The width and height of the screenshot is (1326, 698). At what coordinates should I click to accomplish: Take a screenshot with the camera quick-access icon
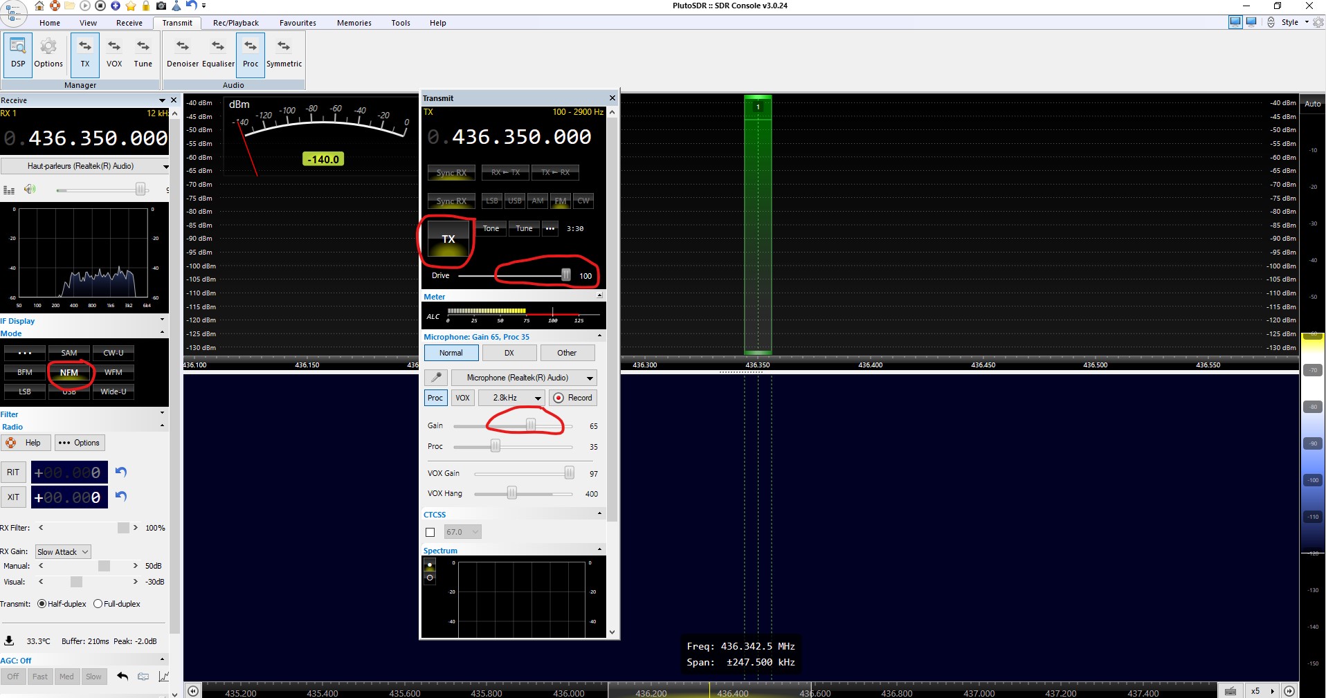[160, 6]
